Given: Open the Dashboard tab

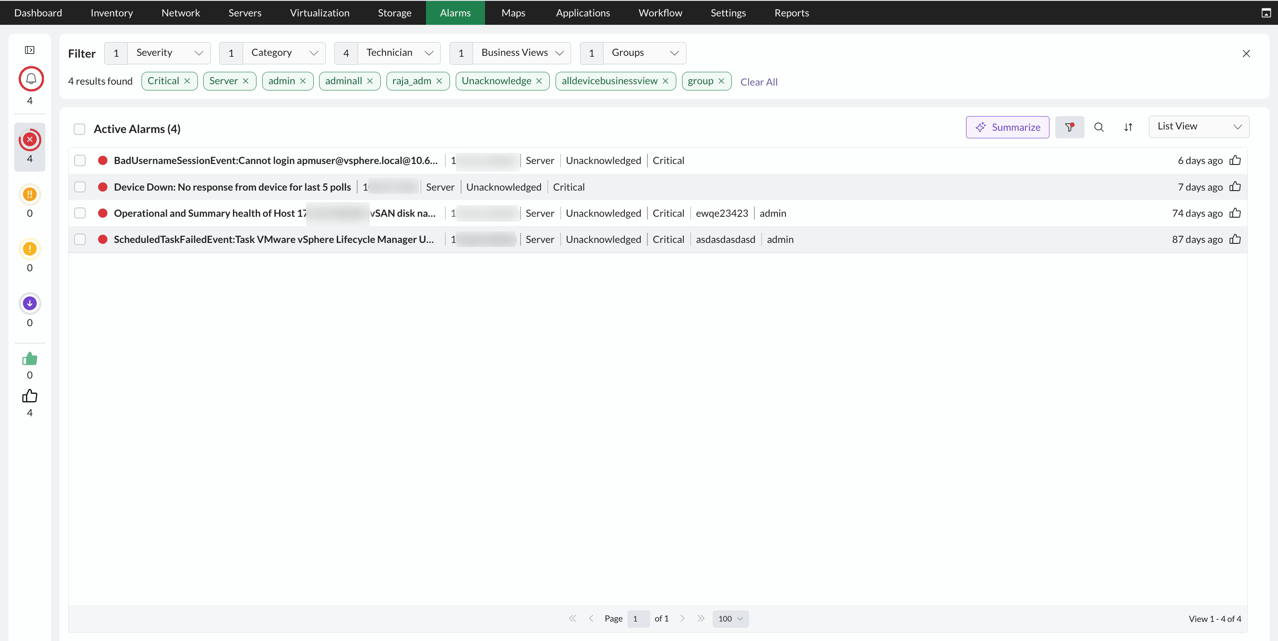Looking at the screenshot, I should (x=38, y=13).
